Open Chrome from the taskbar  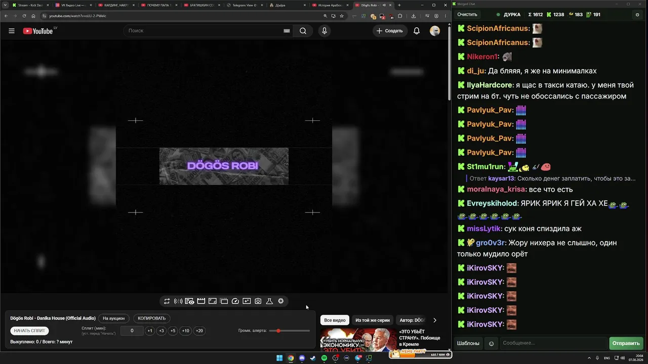point(291,358)
